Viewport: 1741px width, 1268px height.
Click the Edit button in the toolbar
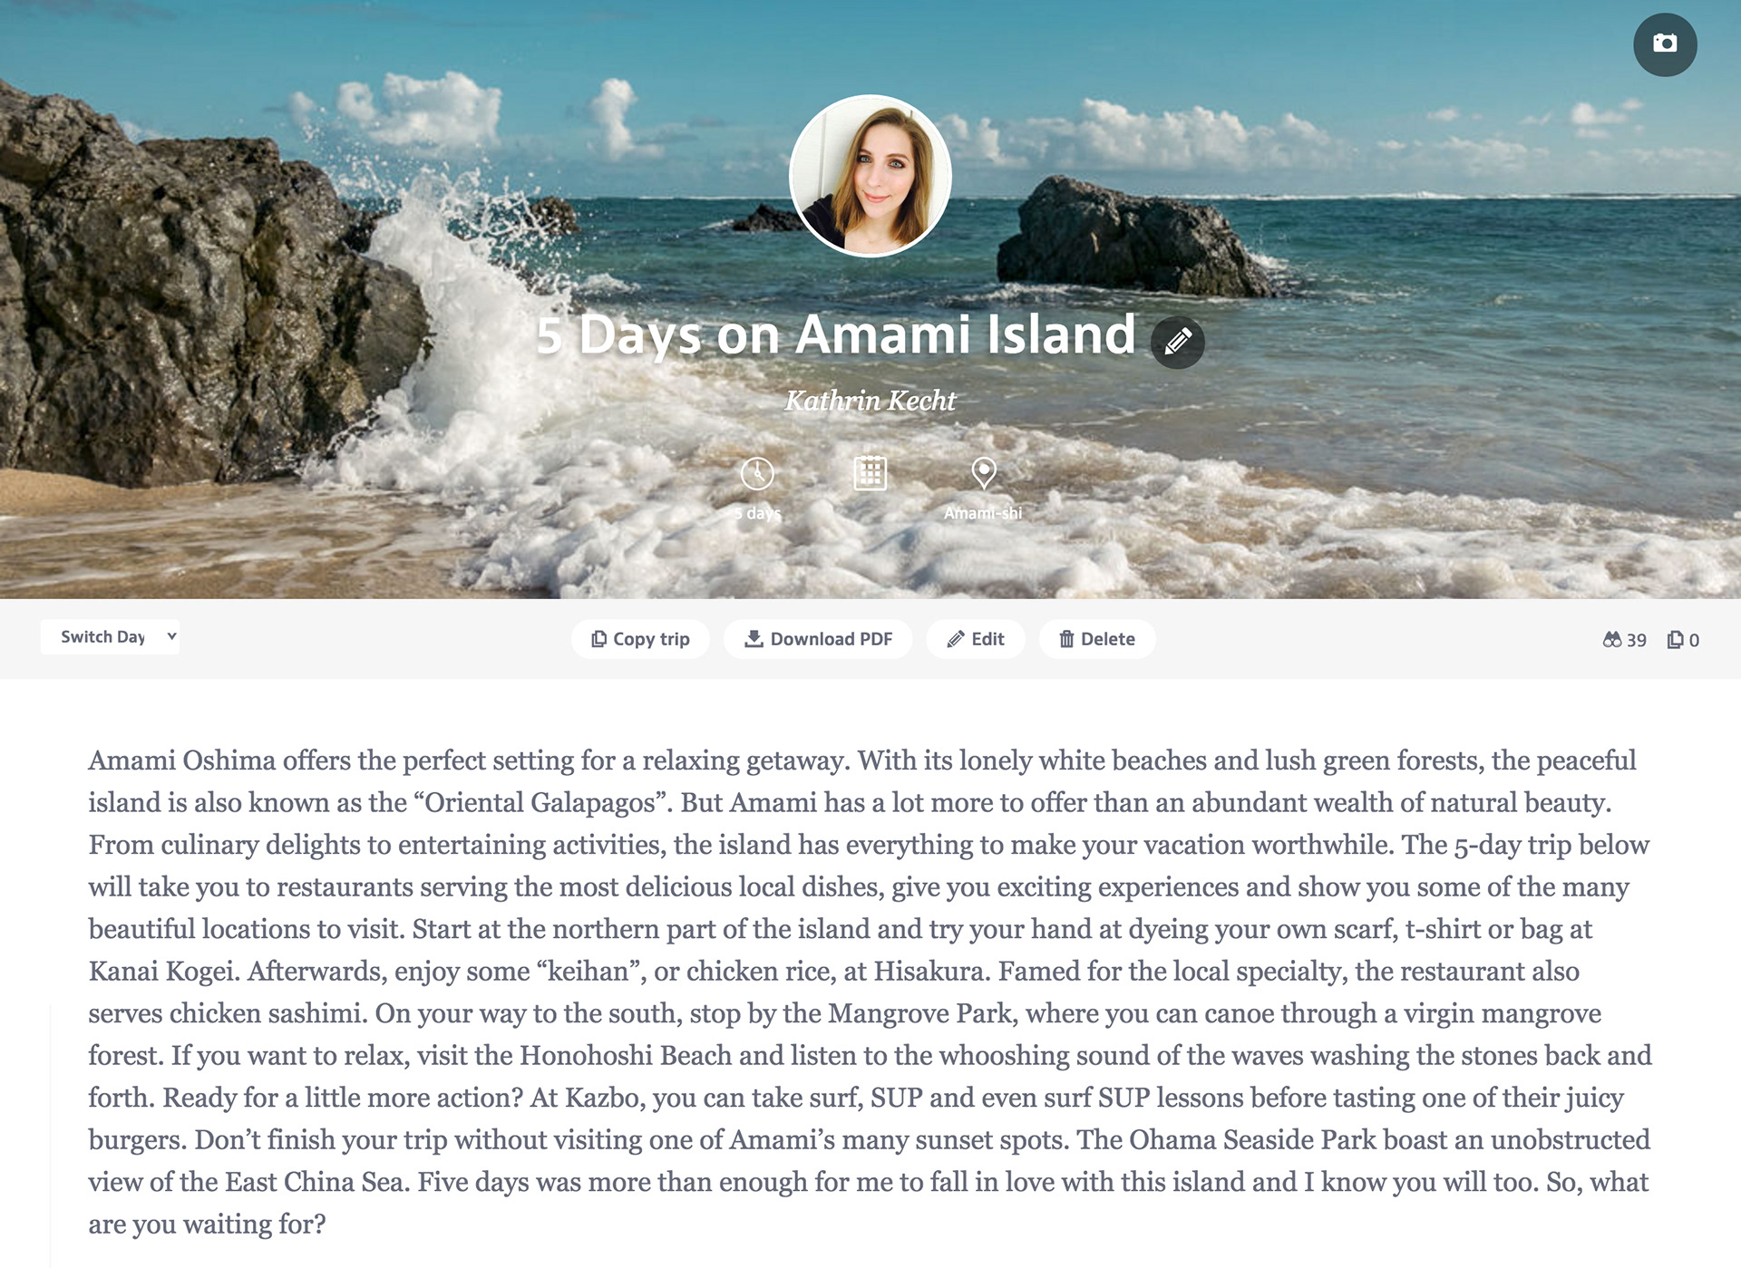976,639
